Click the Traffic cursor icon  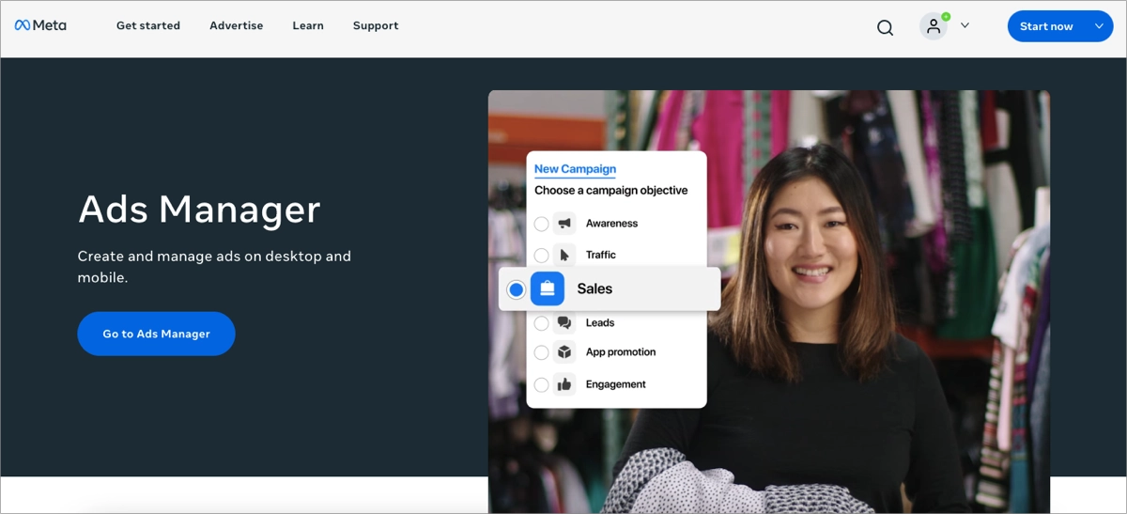click(x=564, y=255)
